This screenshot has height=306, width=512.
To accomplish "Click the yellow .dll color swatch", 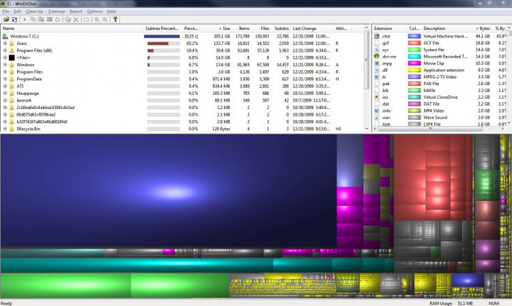I will pos(414,70).
